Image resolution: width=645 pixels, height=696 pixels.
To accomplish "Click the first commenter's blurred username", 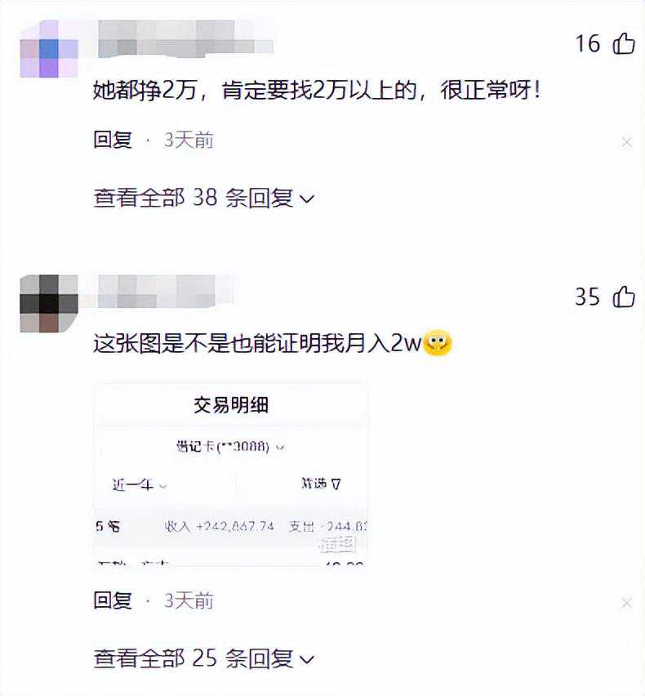I will click(x=185, y=39).
